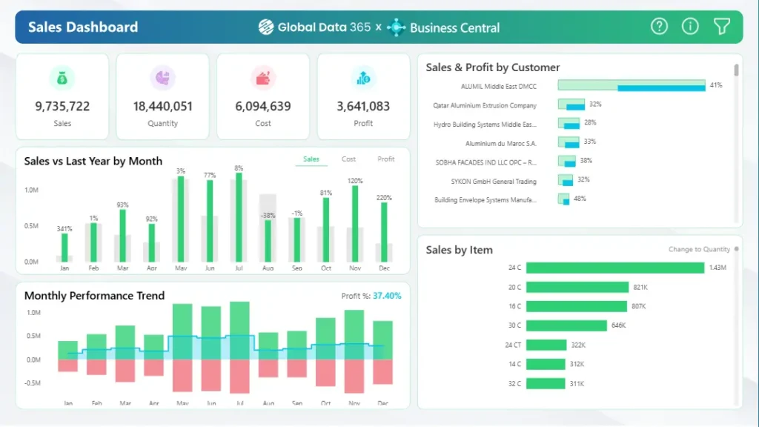Click the May bar in Sales vs Last Year
The width and height of the screenshot is (759, 427).
(x=181, y=219)
